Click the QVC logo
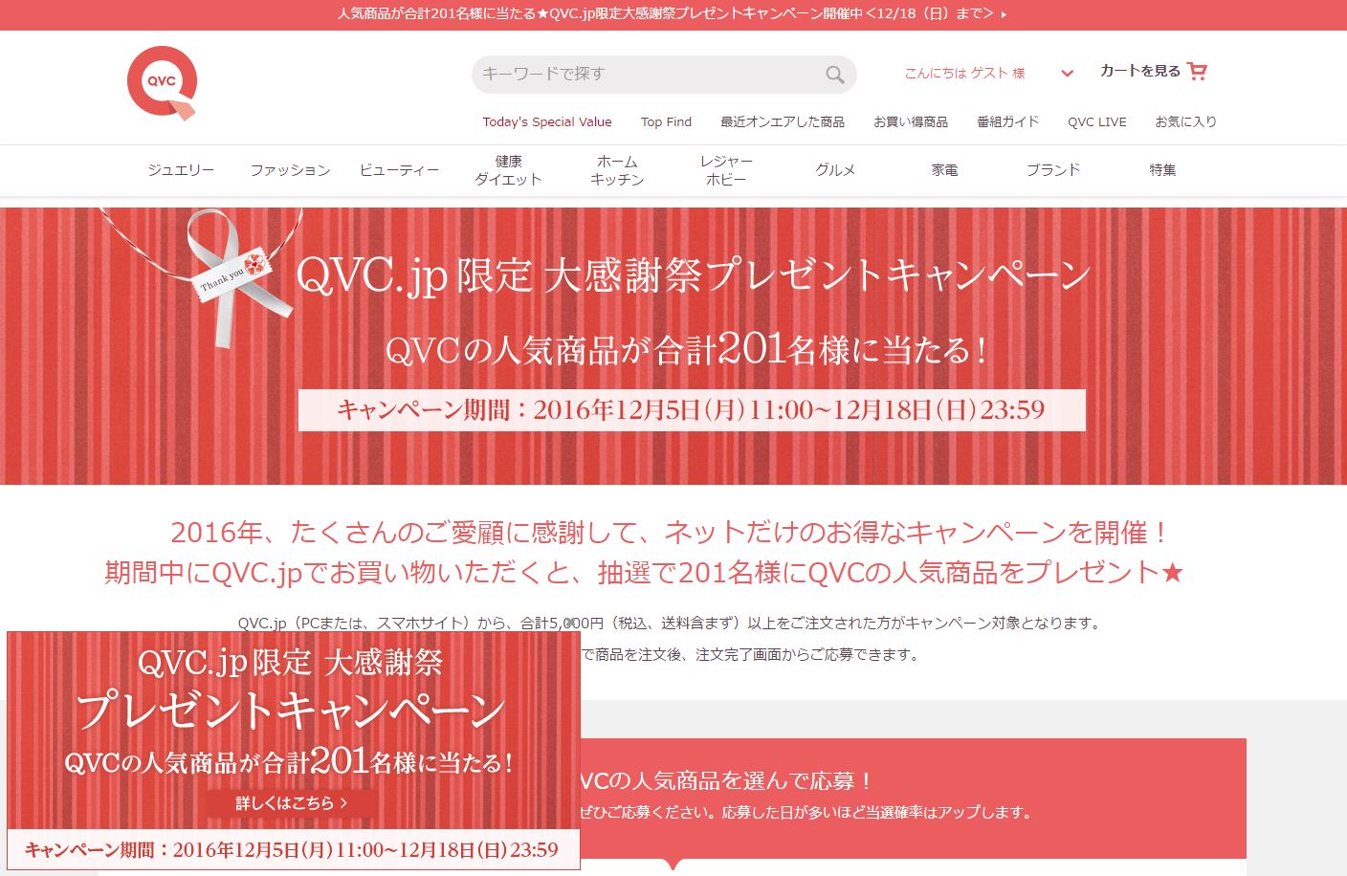Viewport: 1347px width, 876px height. click(x=162, y=82)
